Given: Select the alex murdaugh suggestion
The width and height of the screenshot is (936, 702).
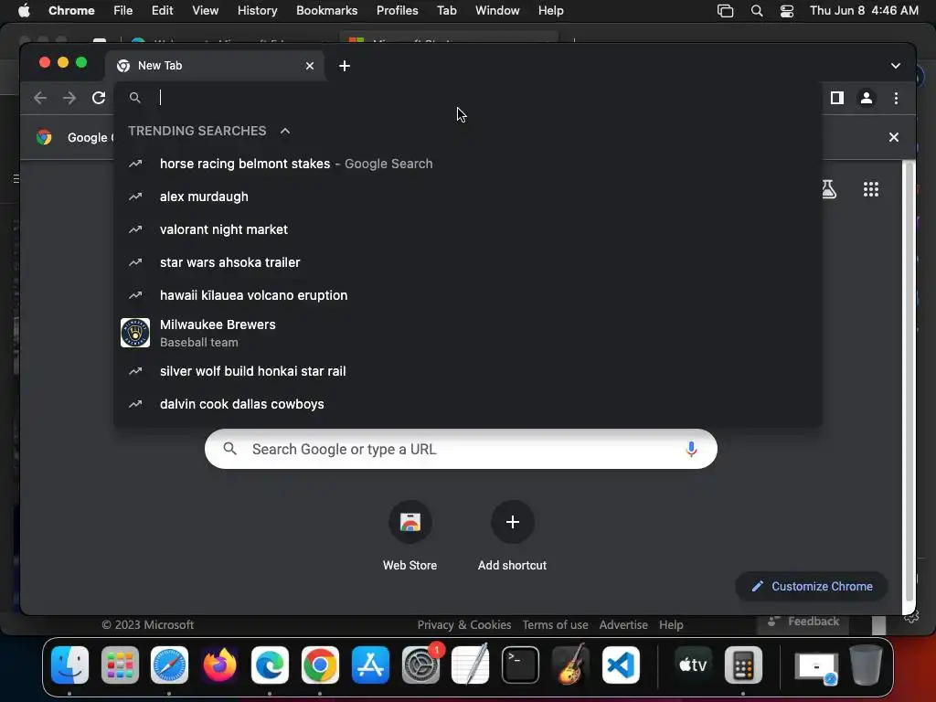Looking at the screenshot, I should pyautogui.click(x=468, y=197).
